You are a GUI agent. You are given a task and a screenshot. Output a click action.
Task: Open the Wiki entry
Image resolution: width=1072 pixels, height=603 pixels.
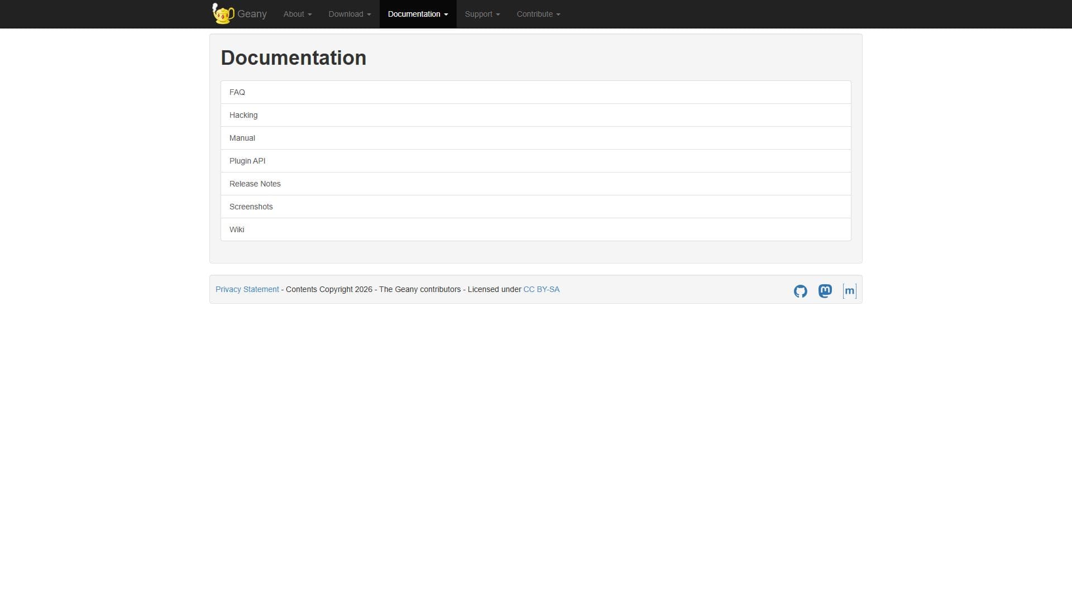pos(536,229)
